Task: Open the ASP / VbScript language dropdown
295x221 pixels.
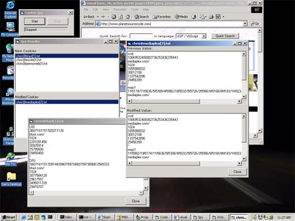Action: tap(191, 36)
